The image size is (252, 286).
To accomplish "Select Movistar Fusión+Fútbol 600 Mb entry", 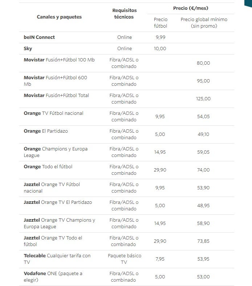I will click(x=55, y=81).
